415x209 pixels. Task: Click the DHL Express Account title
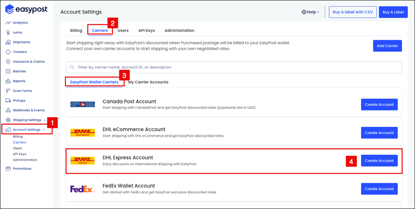tap(128, 158)
